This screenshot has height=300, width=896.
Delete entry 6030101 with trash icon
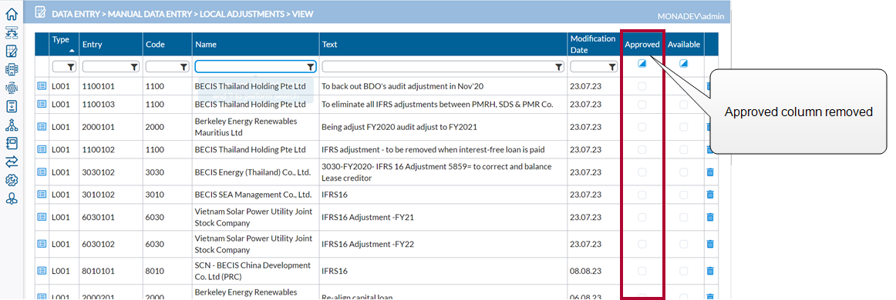(x=710, y=217)
